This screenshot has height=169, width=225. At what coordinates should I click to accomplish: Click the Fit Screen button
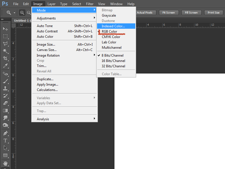[169, 13]
